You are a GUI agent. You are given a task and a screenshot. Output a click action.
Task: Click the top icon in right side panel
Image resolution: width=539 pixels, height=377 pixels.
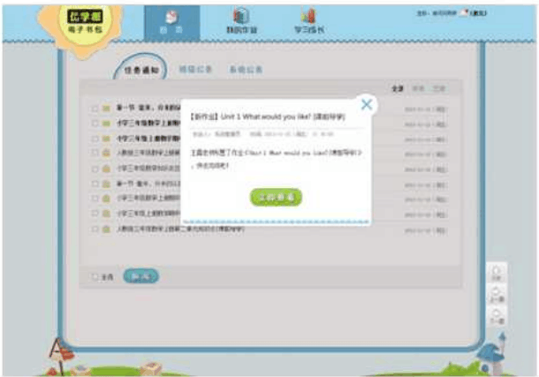(x=497, y=273)
